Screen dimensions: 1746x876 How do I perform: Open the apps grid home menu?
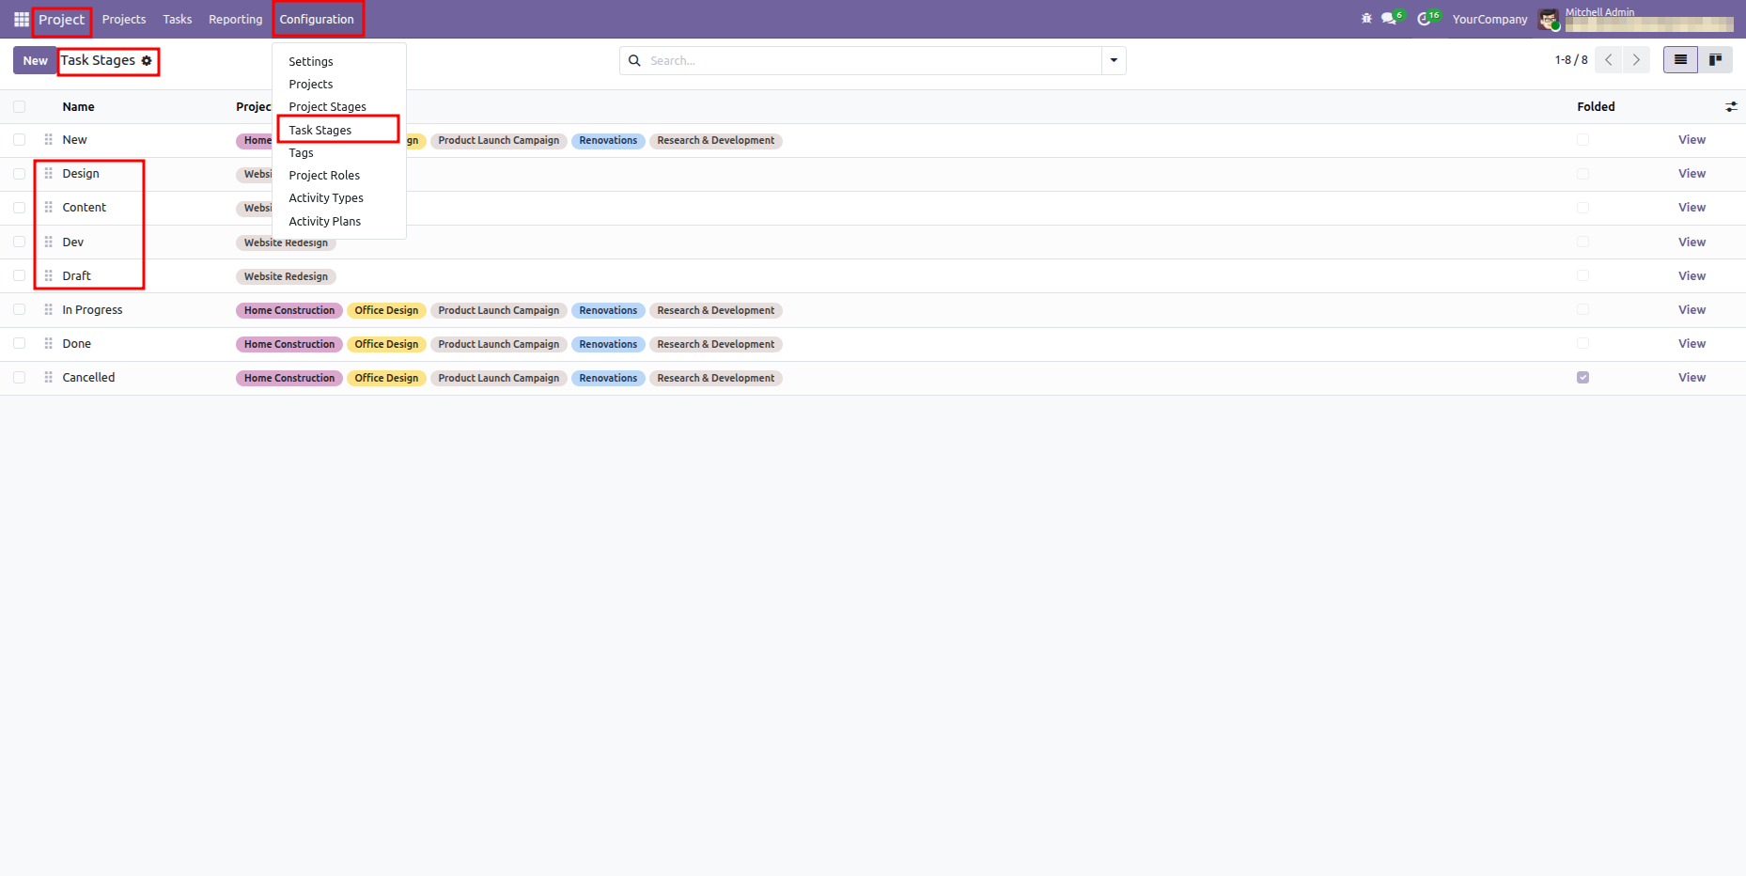click(21, 19)
